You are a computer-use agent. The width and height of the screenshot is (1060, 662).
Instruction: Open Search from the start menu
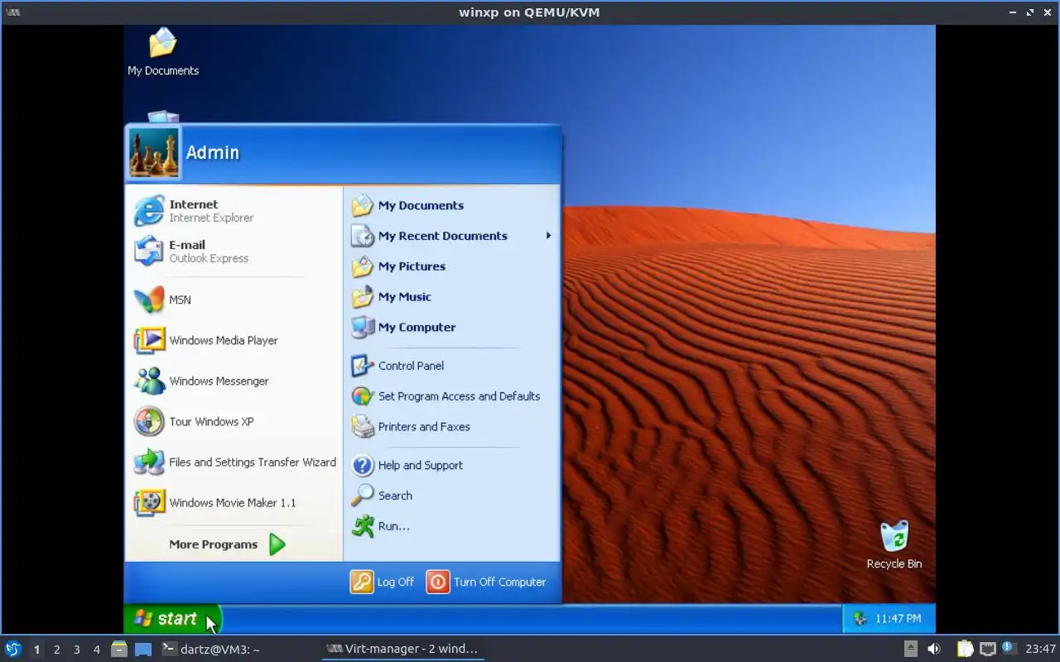pyautogui.click(x=451, y=496)
